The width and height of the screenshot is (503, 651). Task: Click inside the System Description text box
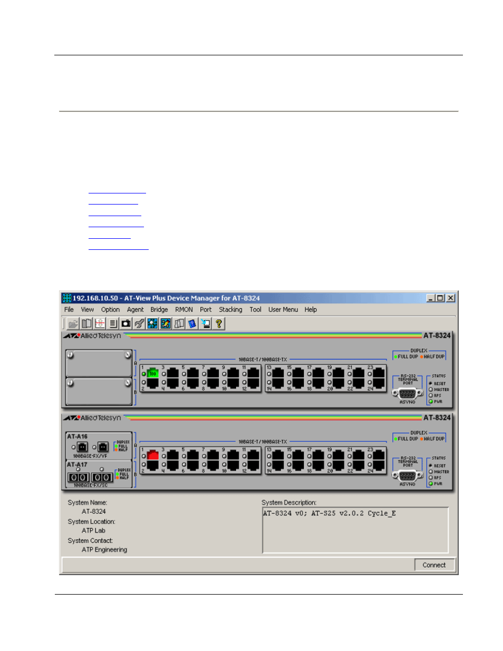pos(355,530)
